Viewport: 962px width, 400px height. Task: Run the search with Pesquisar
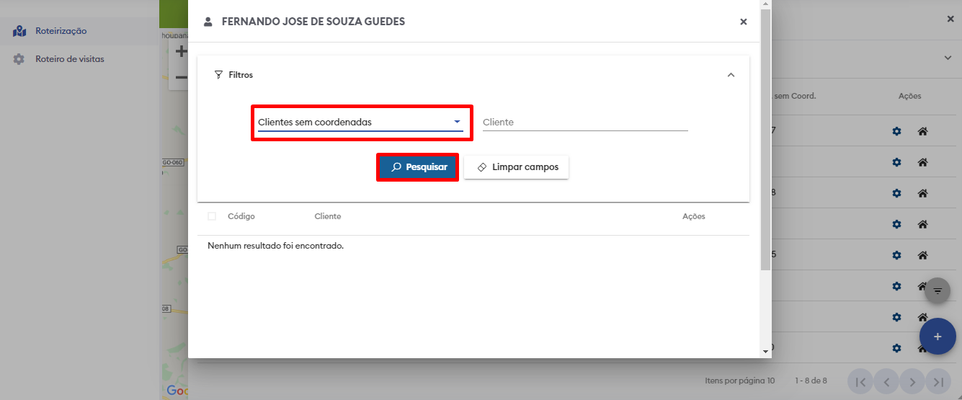418,167
